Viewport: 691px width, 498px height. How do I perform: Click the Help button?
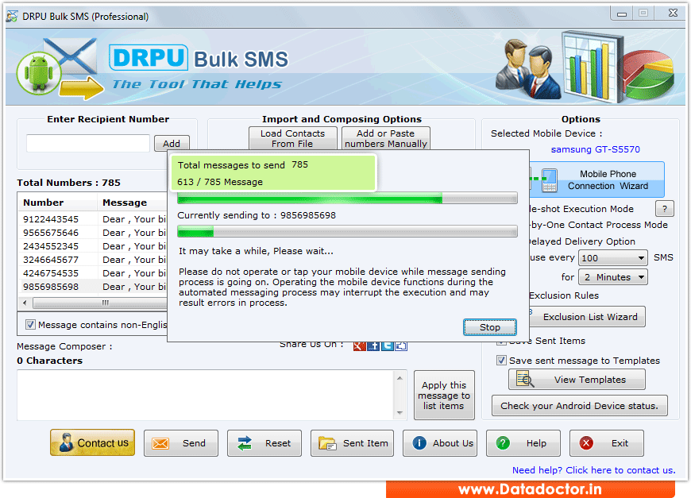(523, 443)
